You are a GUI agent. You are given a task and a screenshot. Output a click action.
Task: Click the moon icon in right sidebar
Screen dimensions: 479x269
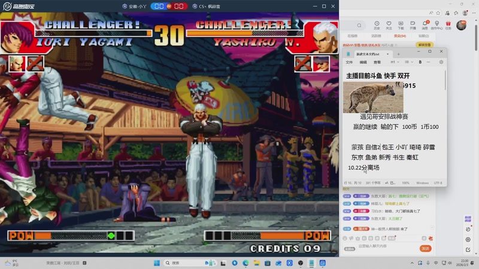click(x=468, y=229)
